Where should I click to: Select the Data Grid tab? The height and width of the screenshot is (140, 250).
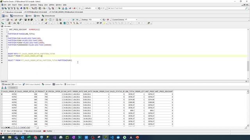pyautogui.click(x=6, y=84)
